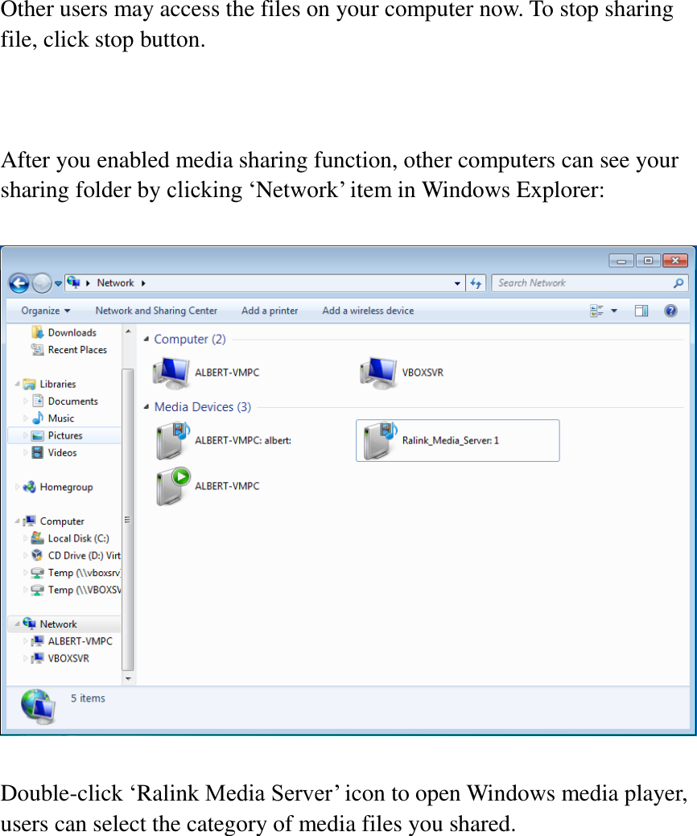697x836 pixels.
Task: Select the Documents library
Action: coord(65,401)
